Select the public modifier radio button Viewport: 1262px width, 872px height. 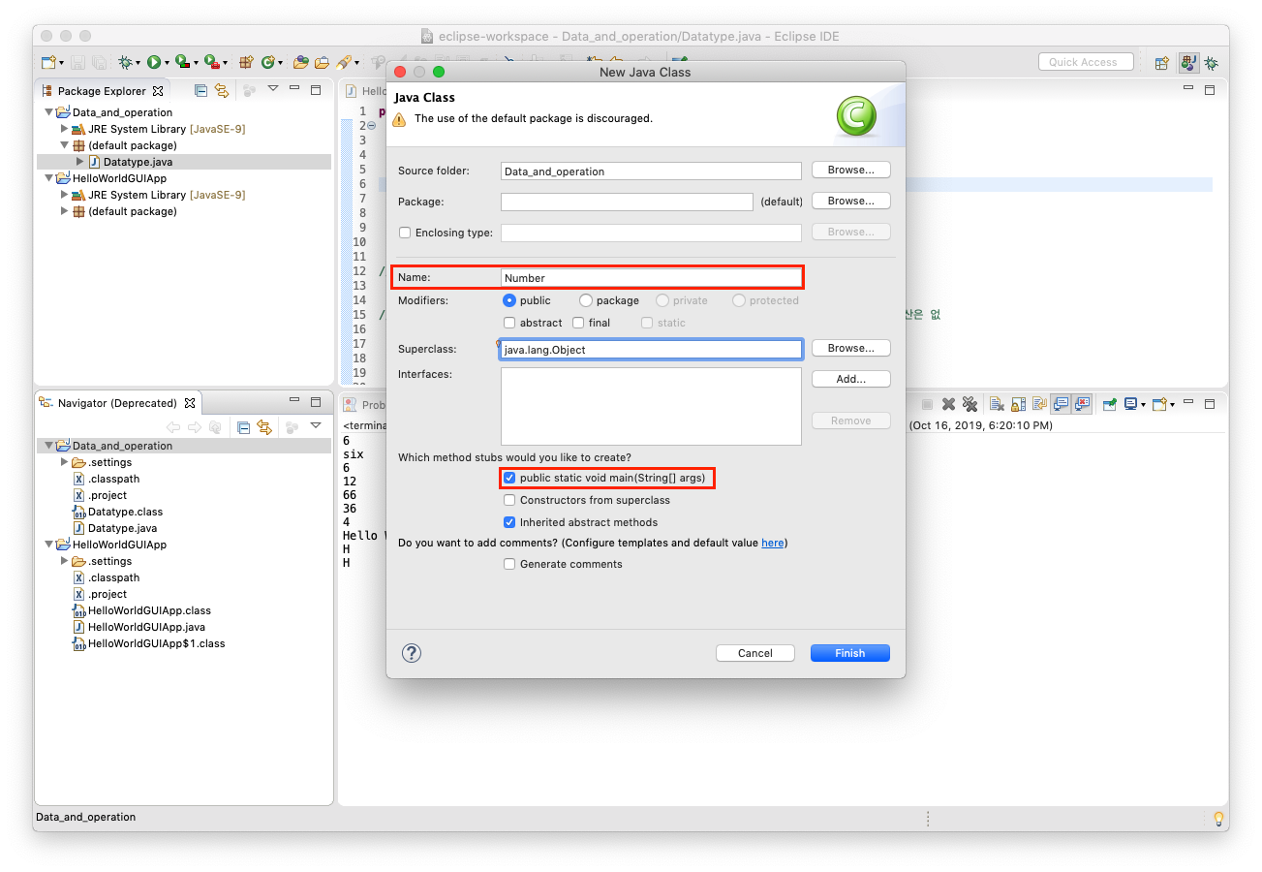point(509,300)
